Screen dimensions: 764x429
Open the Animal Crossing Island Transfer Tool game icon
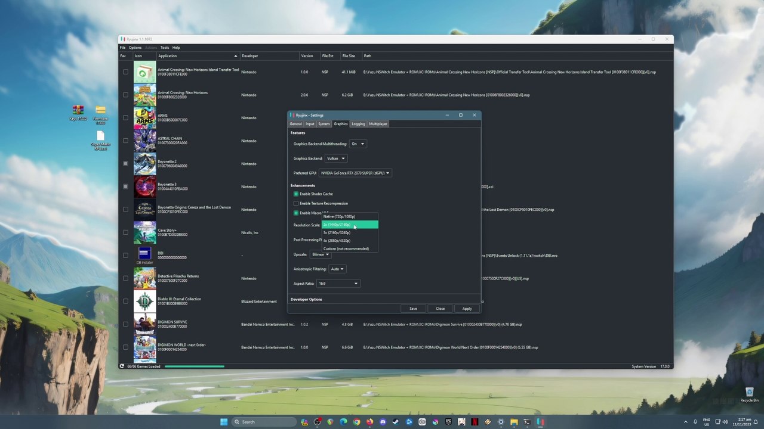click(x=144, y=72)
